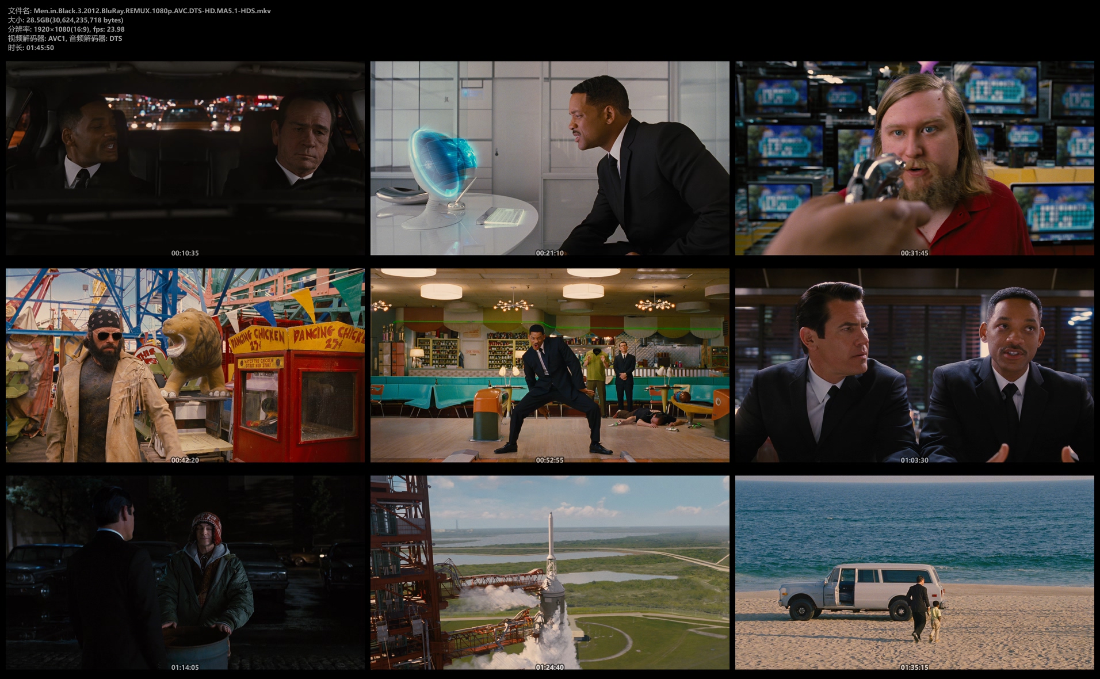The height and width of the screenshot is (679, 1100).
Task: Click the 01:14:05 timestamp label
Action: [185, 667]
